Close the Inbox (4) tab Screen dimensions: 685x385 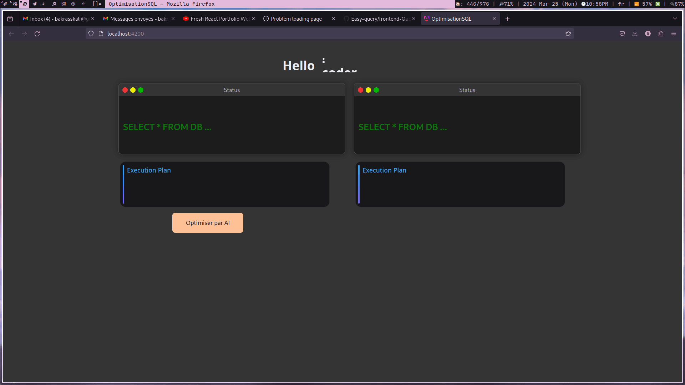93,19
